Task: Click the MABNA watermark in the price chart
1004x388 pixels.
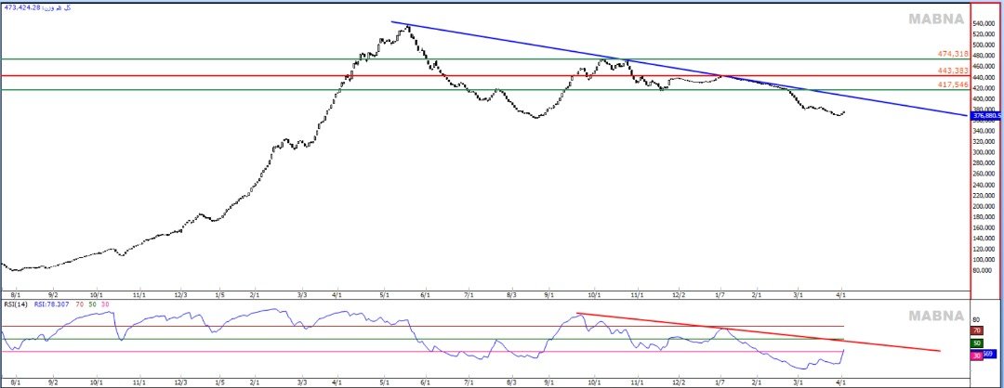Action: [937, 19]
